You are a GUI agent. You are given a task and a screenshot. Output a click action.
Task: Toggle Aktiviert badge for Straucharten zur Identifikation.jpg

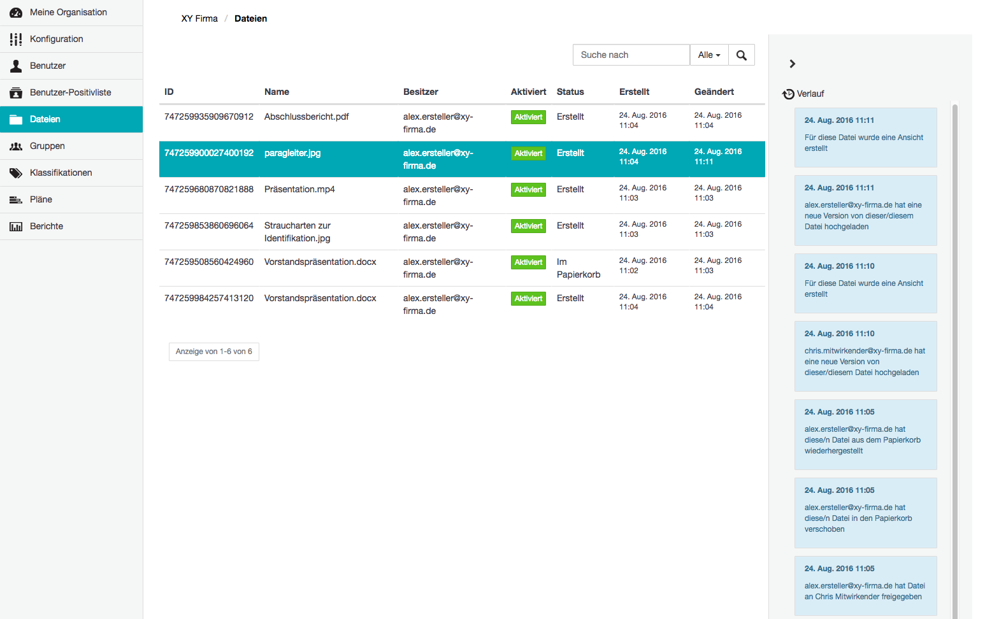click(528, 226)
